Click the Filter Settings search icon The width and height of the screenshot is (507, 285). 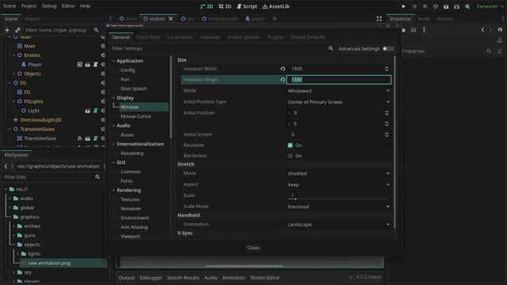pyautogui.click(x=331, y=48)
